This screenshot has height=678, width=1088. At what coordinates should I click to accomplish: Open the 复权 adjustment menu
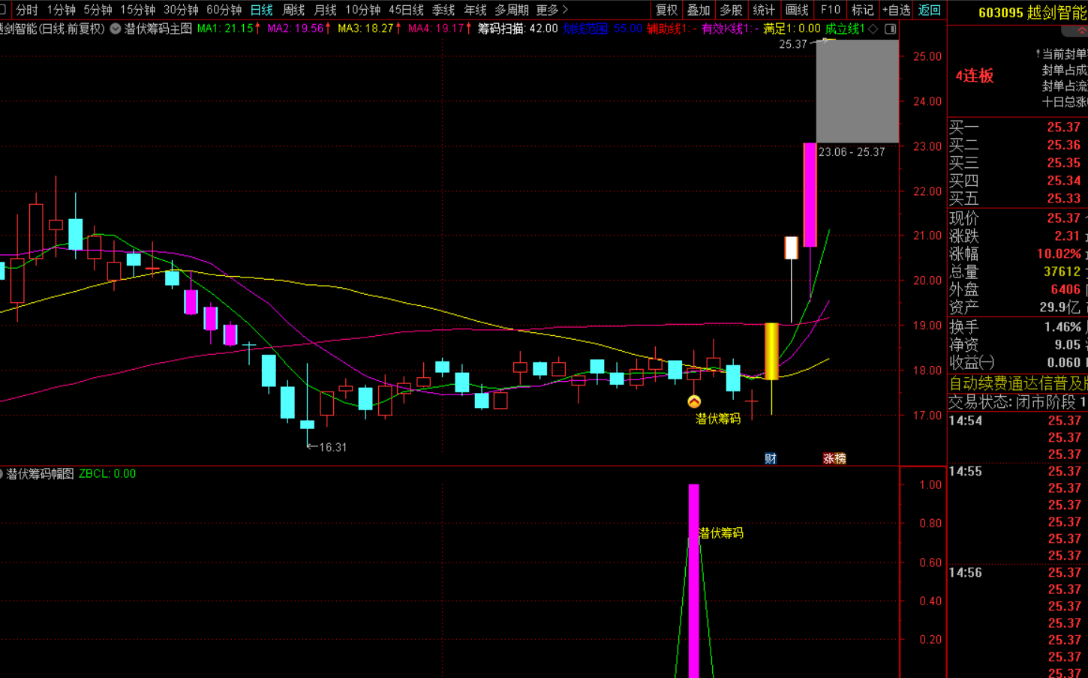pos(666,10)
